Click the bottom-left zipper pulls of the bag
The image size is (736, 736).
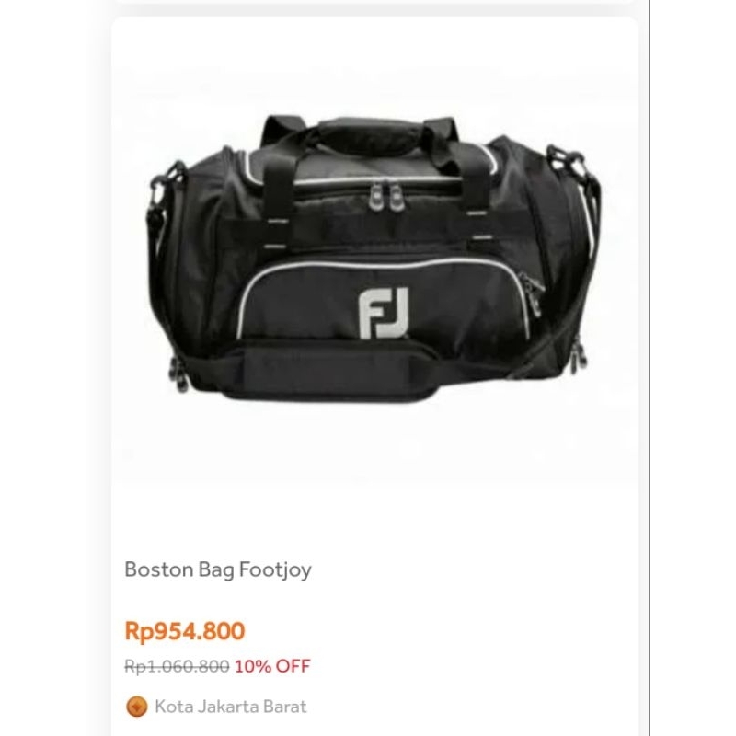pos(180,374)
